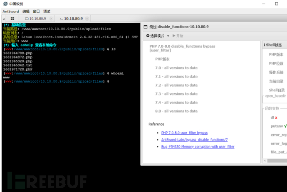287x192 pixels.
Task: Click the folder icon on the first tab
Action: (x=27, y=19)
